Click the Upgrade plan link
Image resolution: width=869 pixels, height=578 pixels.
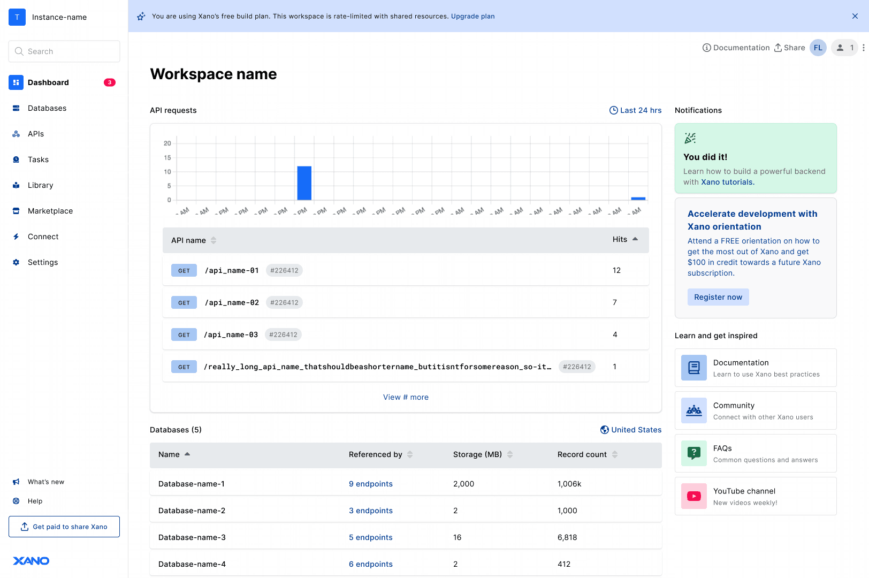473,16
